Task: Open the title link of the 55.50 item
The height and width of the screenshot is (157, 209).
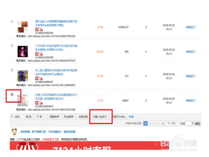Action: coord(56,72)
